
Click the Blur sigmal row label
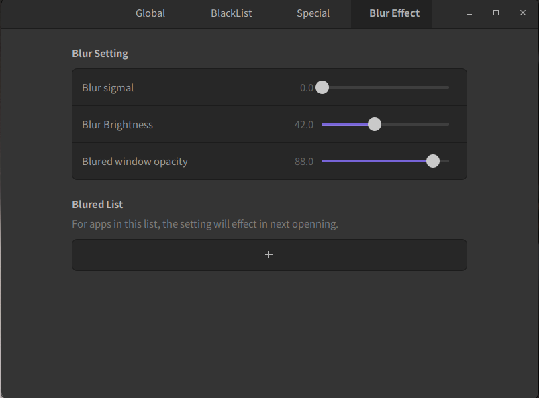click(x=108, y=87)
